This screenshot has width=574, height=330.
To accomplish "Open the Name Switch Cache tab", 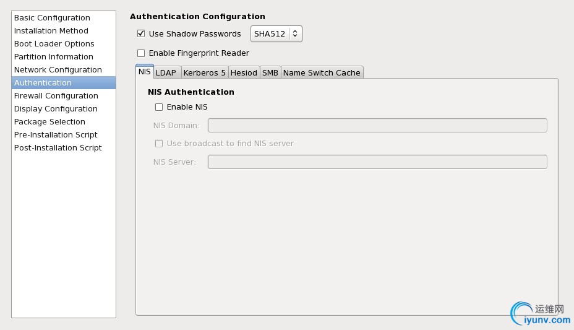I will (x=322, y=72).
